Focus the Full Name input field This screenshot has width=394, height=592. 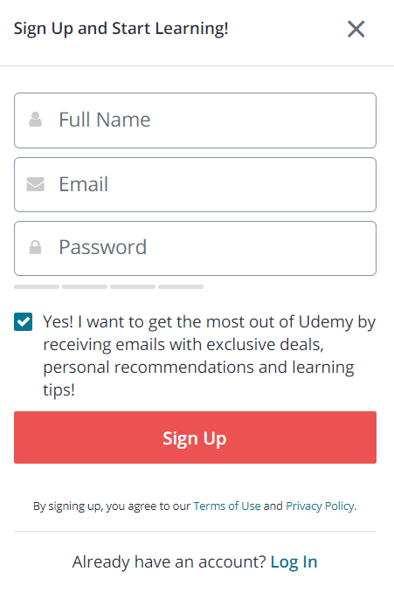[196, 120]
